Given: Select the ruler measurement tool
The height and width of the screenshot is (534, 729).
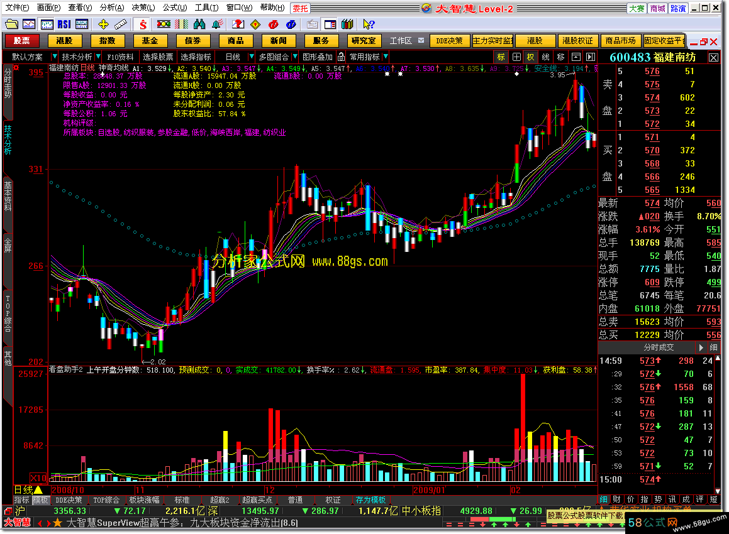Looking at the screenshot, I should point(120,24).
